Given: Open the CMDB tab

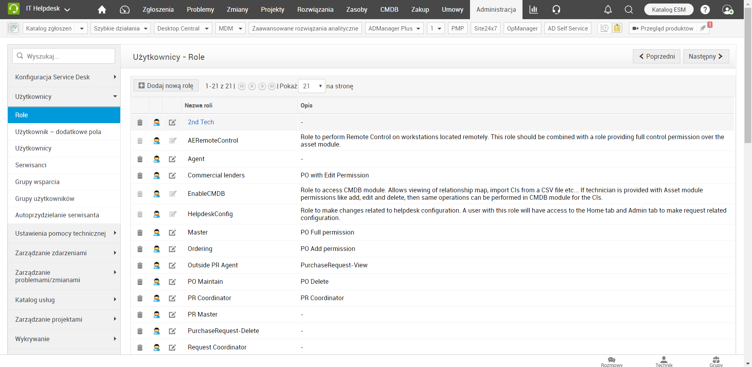Looking at the screenshot, I should point(389,10).
